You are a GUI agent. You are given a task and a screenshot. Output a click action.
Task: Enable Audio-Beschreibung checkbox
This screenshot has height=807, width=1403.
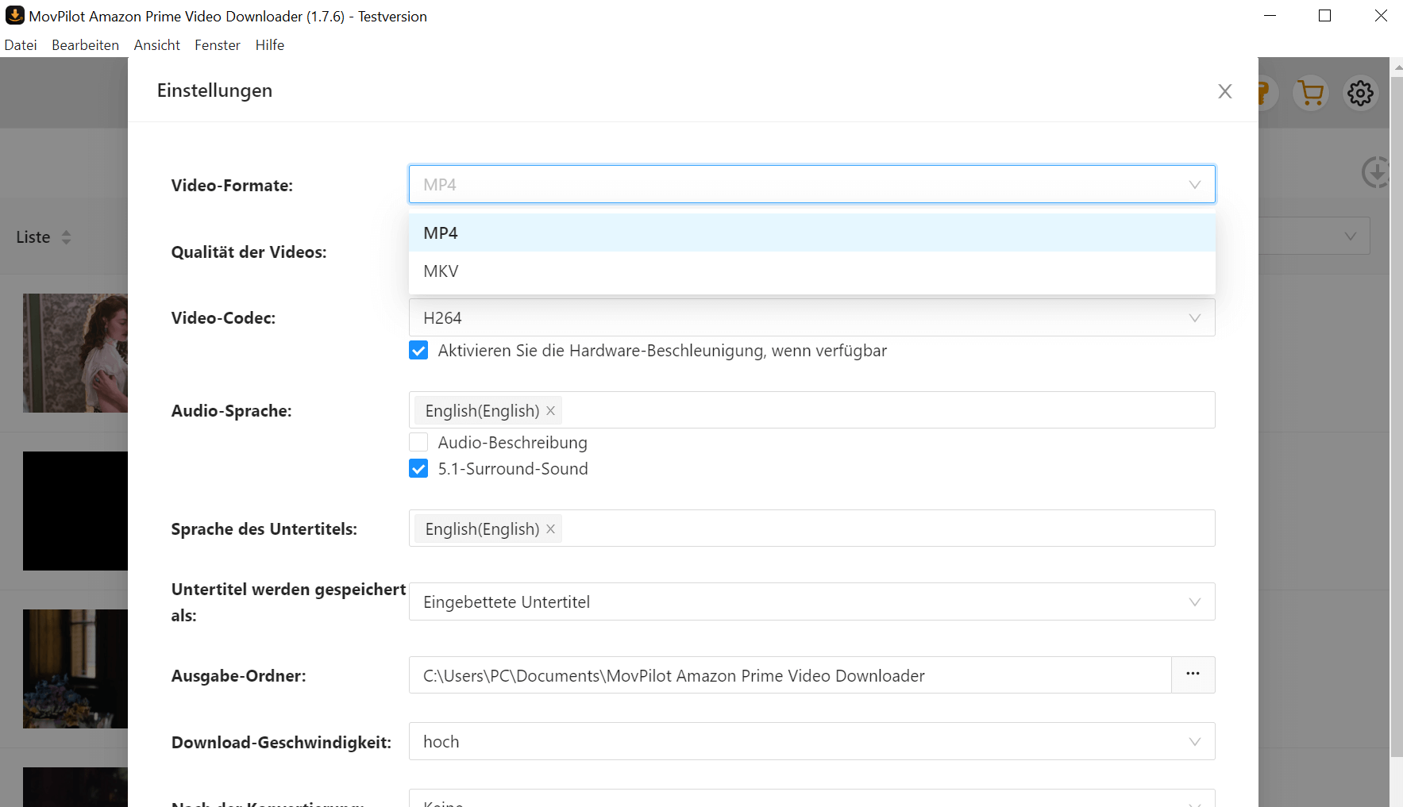tap(418, 442)
